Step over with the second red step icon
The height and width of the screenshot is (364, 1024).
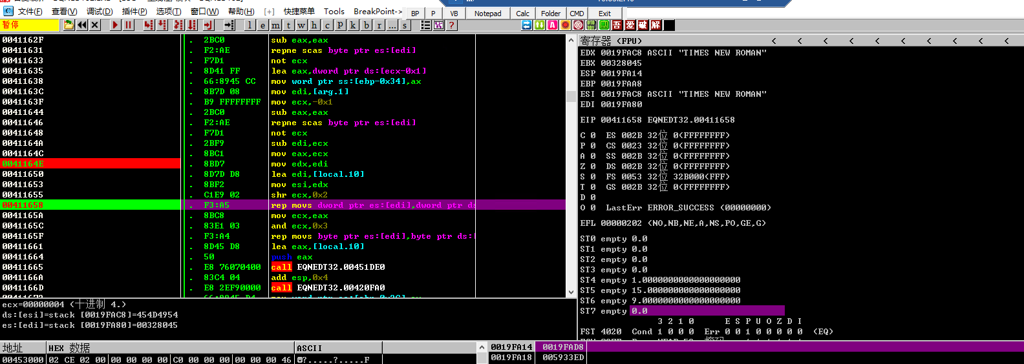(162, 25)
